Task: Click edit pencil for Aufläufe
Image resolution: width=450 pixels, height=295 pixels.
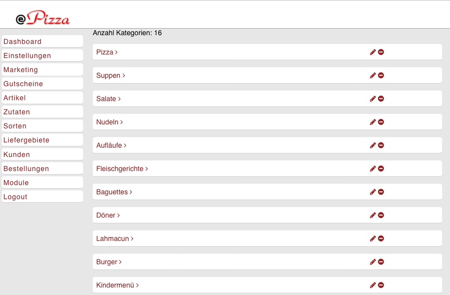Action: click(373, 145)
